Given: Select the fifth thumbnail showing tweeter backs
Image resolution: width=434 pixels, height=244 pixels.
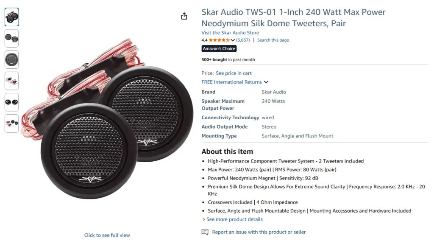Looking at the screenshot, I should click(x=12, y=102).
